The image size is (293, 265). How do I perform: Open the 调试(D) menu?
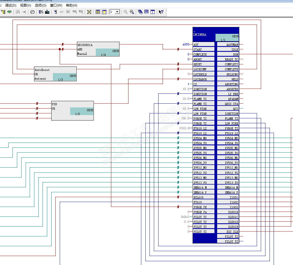11,5
